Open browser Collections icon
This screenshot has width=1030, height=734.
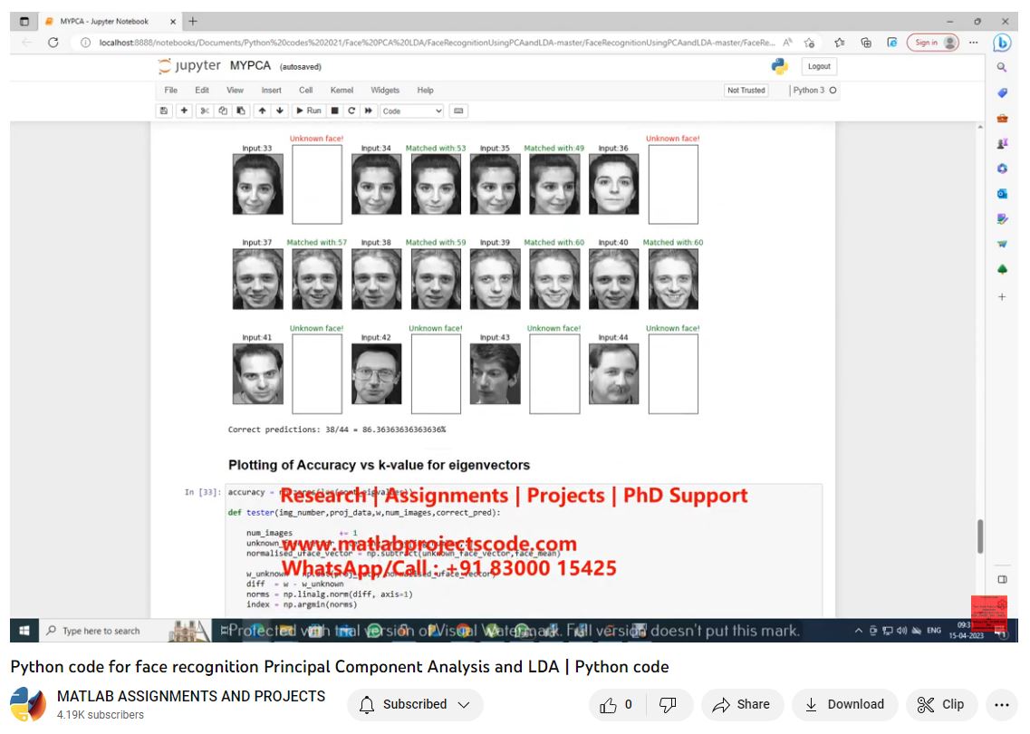pos(866,43)
